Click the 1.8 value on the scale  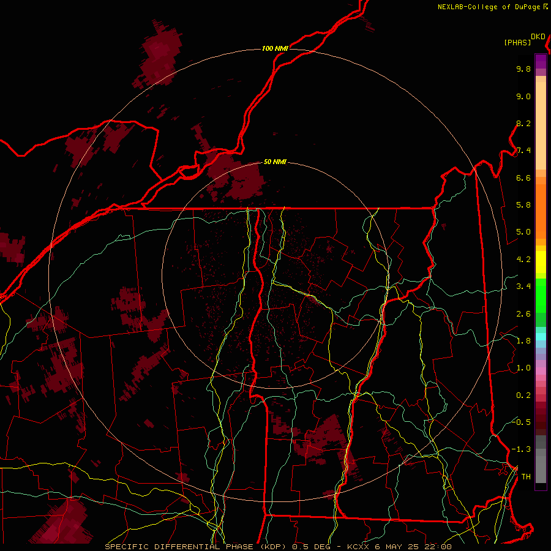pos(523,341)
